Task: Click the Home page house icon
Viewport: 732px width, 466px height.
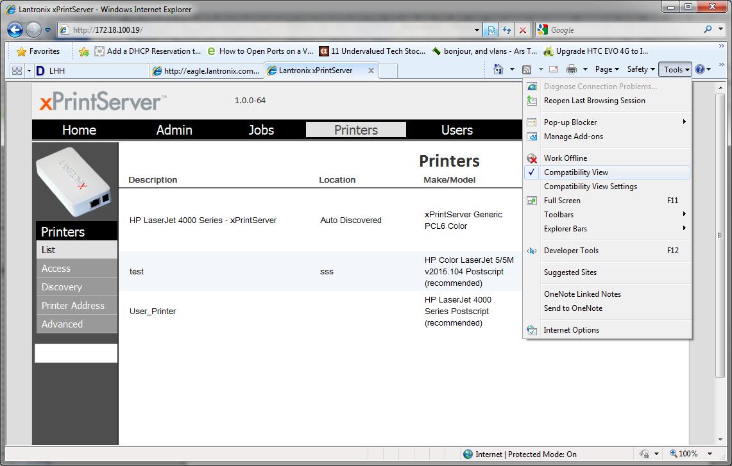Action: pos(498,70)
